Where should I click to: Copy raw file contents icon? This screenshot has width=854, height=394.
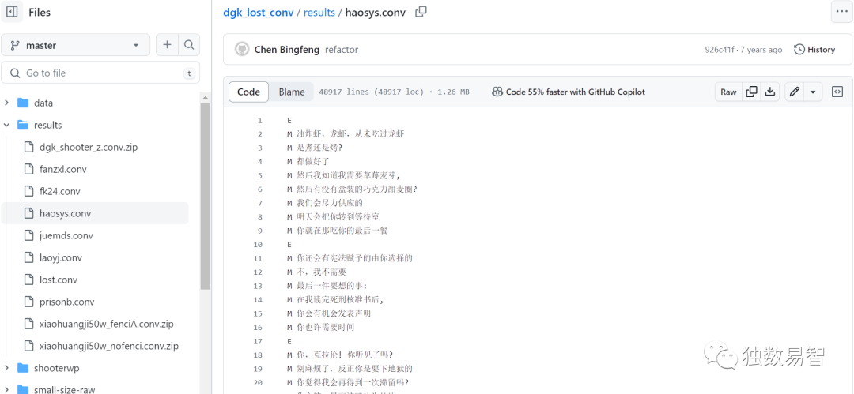point(752,92)
